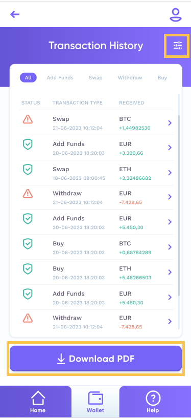Expand the ETH Buy transaction chevron
This screenshot has height=418, width=191.
coord(170,272)
